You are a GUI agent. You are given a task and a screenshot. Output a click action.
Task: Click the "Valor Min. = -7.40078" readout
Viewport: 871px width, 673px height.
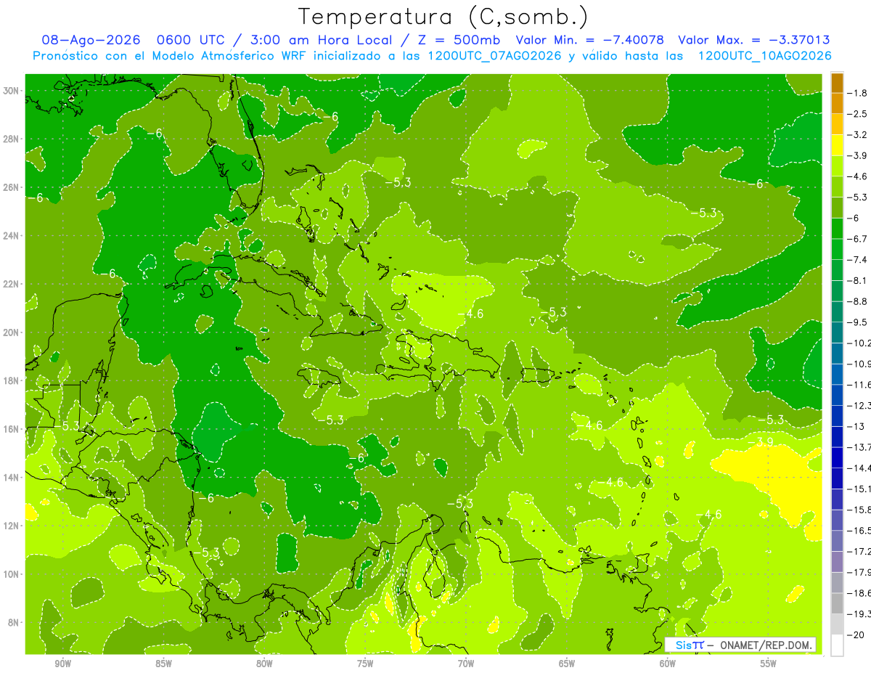(x=589, y=41)
